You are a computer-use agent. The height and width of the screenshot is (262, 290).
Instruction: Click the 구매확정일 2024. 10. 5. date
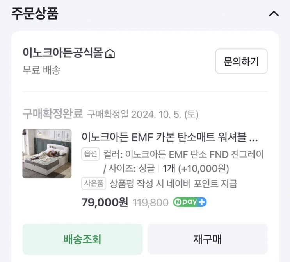coord(143,114)
